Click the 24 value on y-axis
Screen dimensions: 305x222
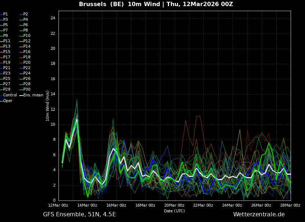pos(53,18)
